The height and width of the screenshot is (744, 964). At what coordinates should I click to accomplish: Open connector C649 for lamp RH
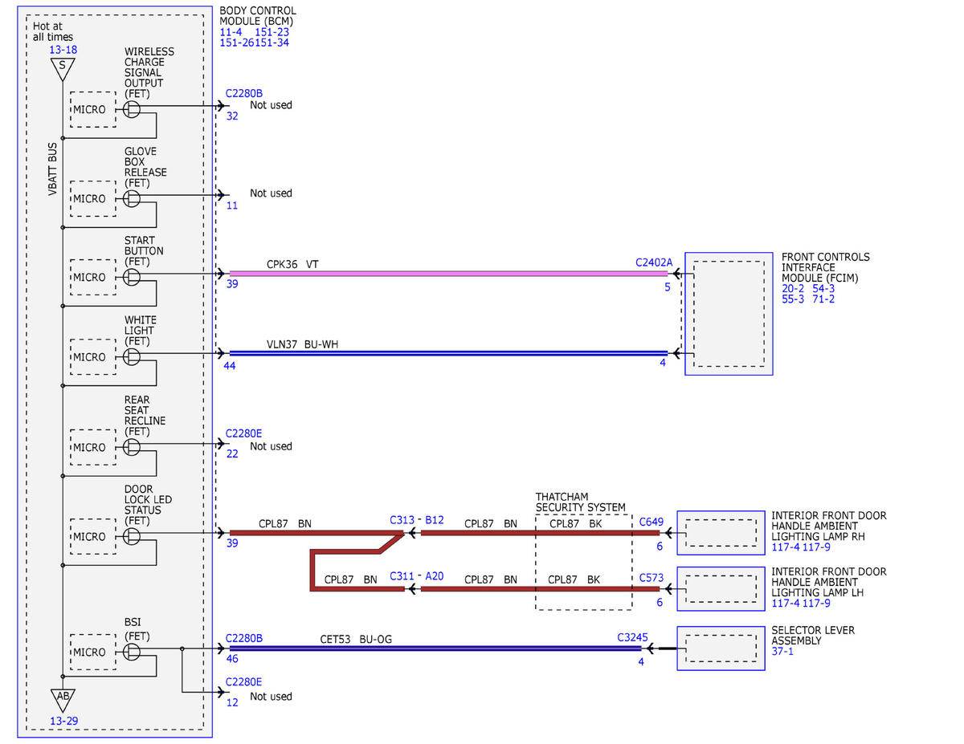pos(652,522)
